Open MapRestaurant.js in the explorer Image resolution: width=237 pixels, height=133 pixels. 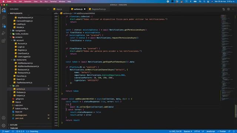pyautogui.click(x=25, y=18)
